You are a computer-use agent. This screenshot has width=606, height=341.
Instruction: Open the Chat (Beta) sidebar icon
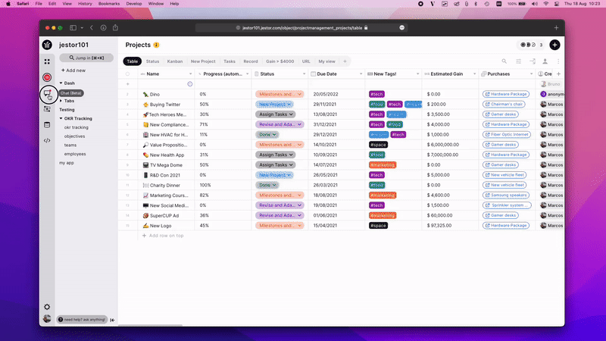pyautogui.click(x=48, y=93)
